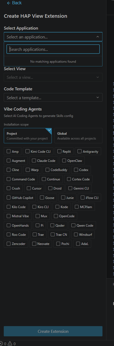This screenshot has height=346, width=114.
Task: Check the Codex agent box
Action: click(x=76, y=170)
